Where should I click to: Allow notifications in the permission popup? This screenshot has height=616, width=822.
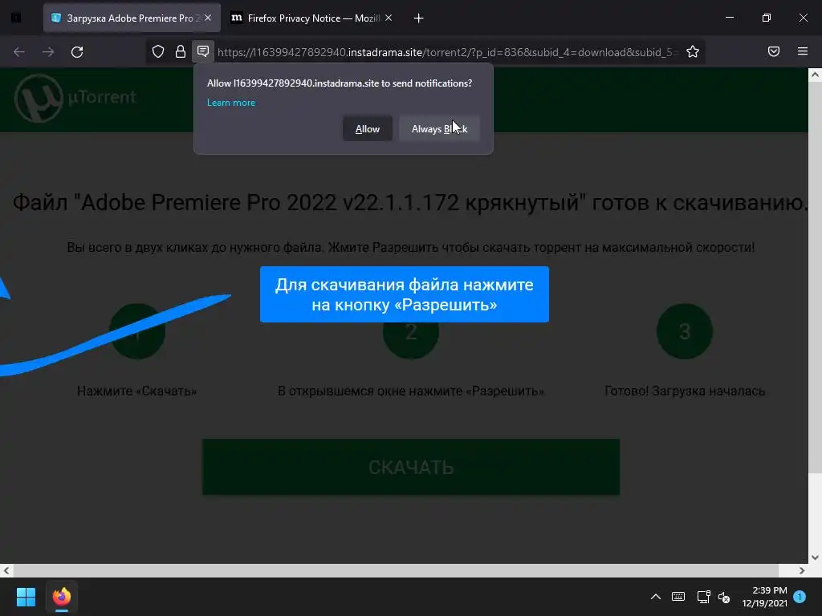coord(368,129)
